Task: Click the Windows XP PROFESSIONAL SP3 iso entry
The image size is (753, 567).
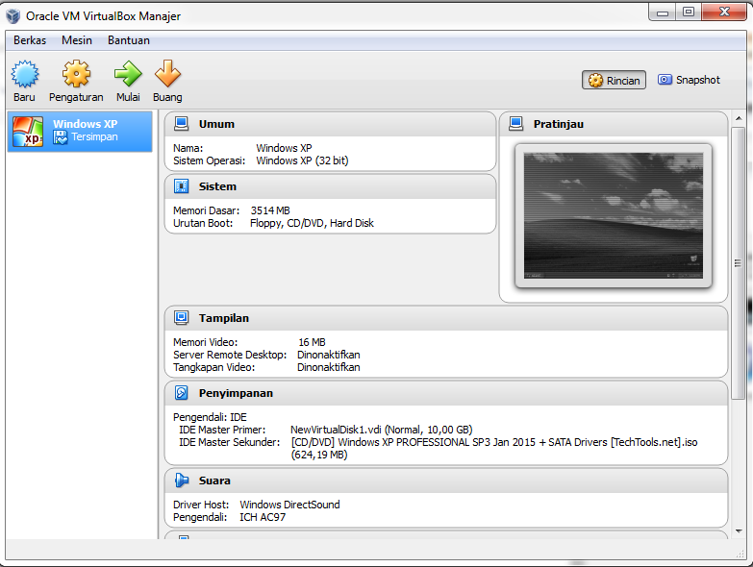Action: pos(493,448)
